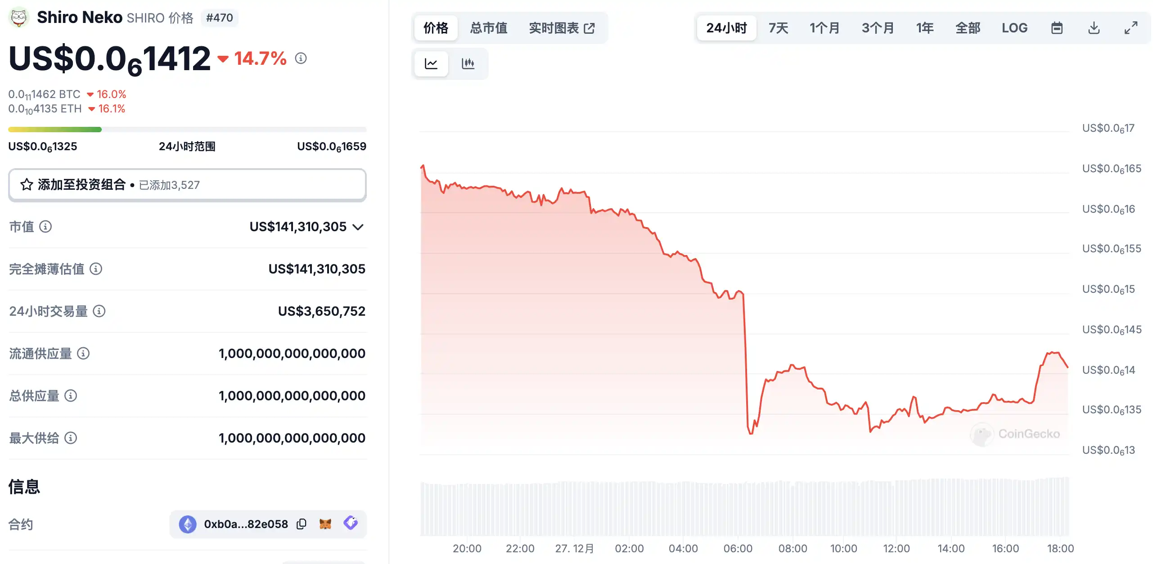
Task: Copy the contract address 0xb0a...82e058
Action: (302, 524)
